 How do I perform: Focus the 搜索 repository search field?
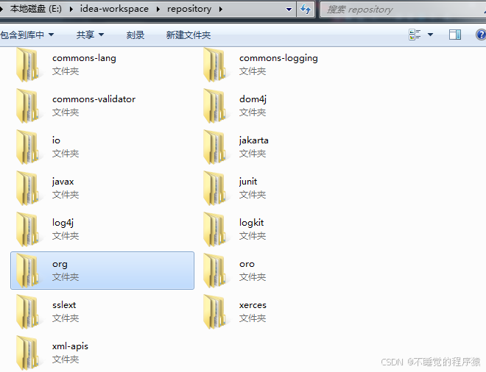[x=402, y=10]
